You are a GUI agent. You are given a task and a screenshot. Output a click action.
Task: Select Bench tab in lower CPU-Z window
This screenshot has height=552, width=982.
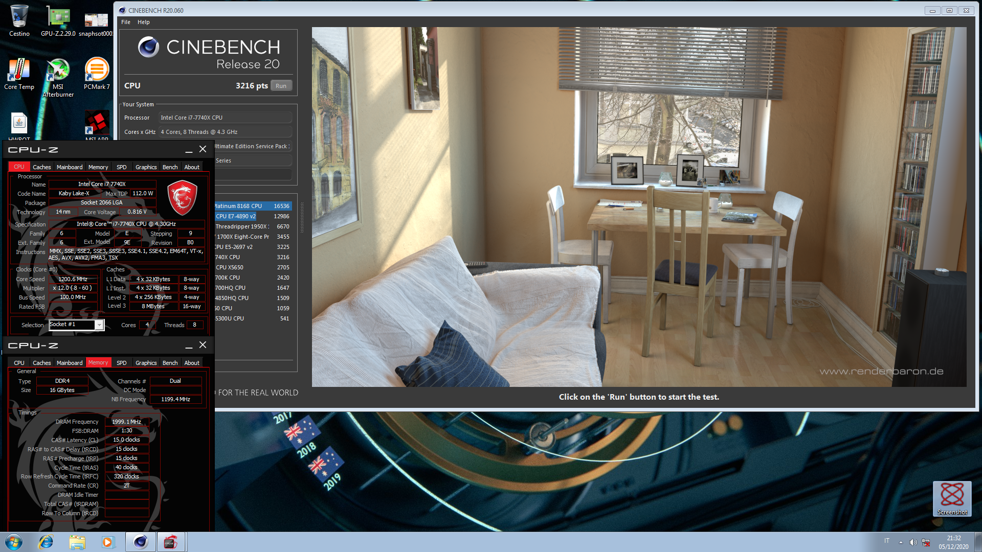tap(170, 363)
